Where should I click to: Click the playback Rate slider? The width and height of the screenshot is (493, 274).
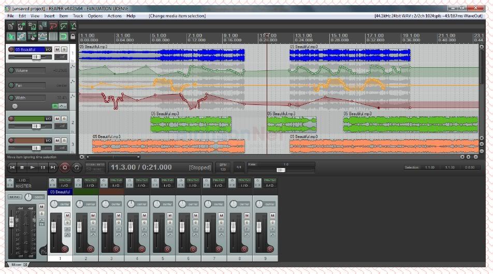point(281,170)
